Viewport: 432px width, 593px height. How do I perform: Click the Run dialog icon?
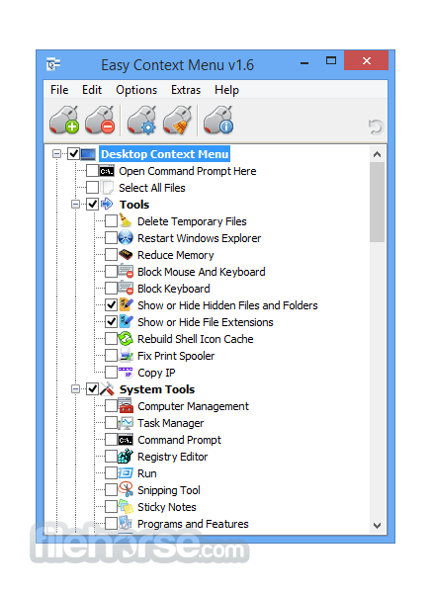(126, 472)
